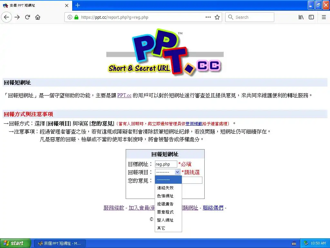
Task: Choose 色情網址 from the dropdown list
Action: pyautogui.click(x=168, y=196)
